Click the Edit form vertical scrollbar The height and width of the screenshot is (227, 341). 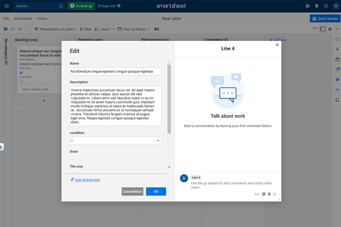coord(169,99)
